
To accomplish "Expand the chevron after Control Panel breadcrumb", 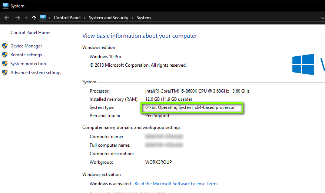I will (x=84, y=18).
